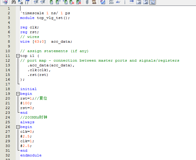
Task: Click the 'endmodule' keyword
Action: [x=31, y=155]
